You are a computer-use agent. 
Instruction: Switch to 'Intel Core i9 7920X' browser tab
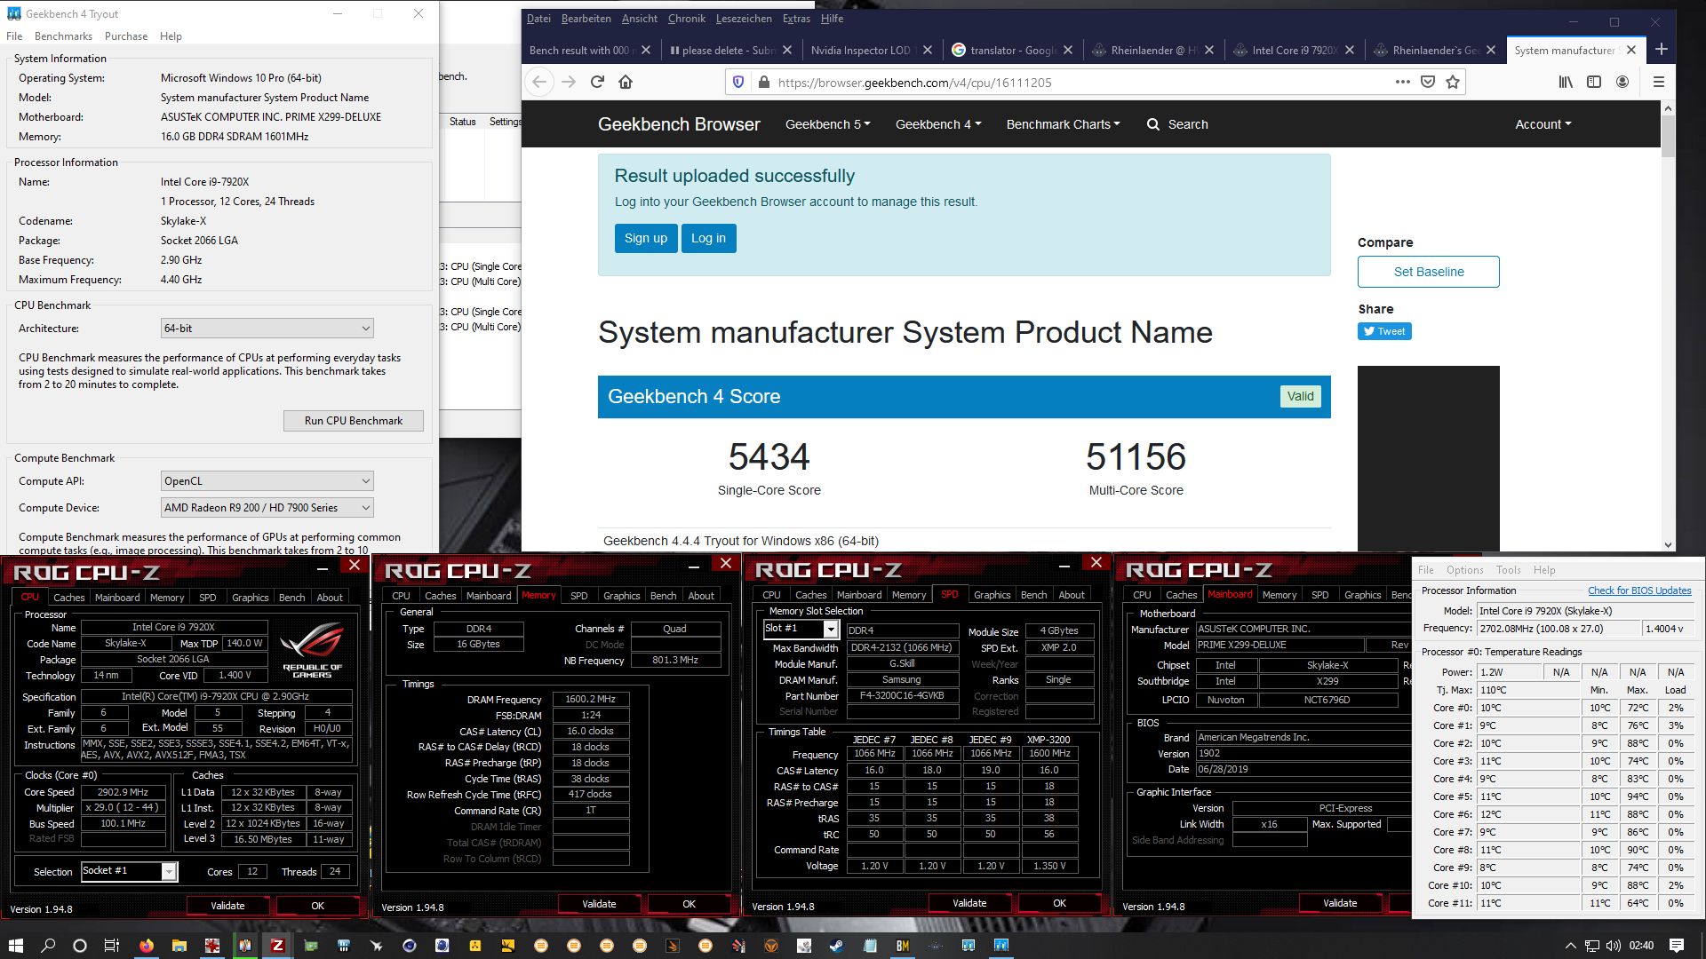coord(1294,50)
